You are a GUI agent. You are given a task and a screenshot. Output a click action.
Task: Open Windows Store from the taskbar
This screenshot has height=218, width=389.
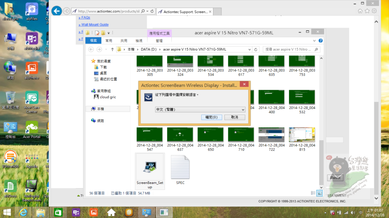pos(58,212)
